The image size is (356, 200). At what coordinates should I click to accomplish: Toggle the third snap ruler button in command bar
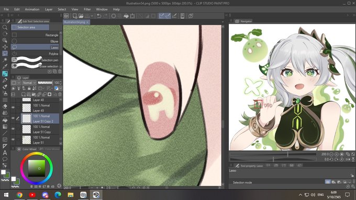(174, 16)
